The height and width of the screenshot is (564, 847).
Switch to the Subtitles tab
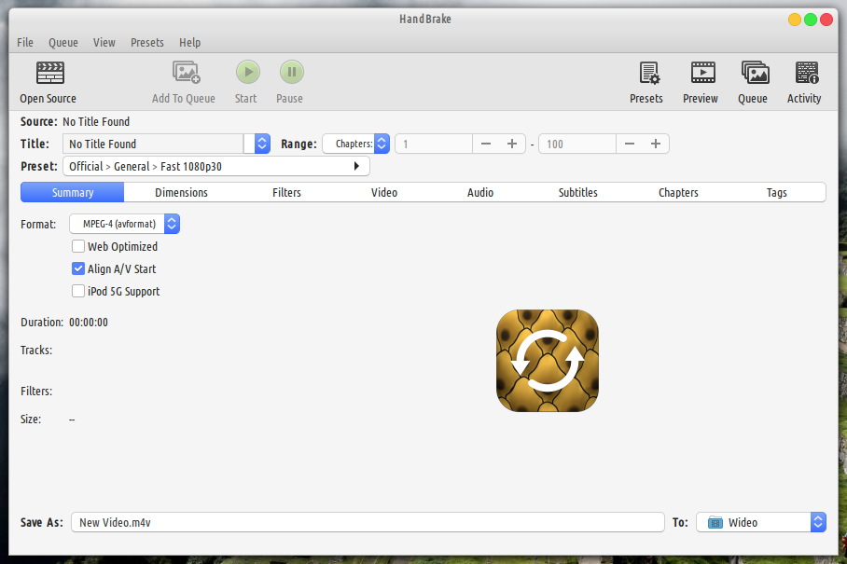[577, 192]
